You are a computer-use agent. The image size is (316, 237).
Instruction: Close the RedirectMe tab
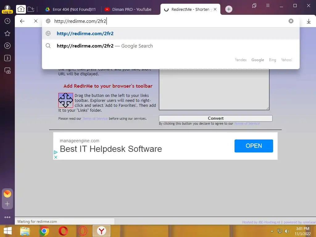click(x=215, y=9)
